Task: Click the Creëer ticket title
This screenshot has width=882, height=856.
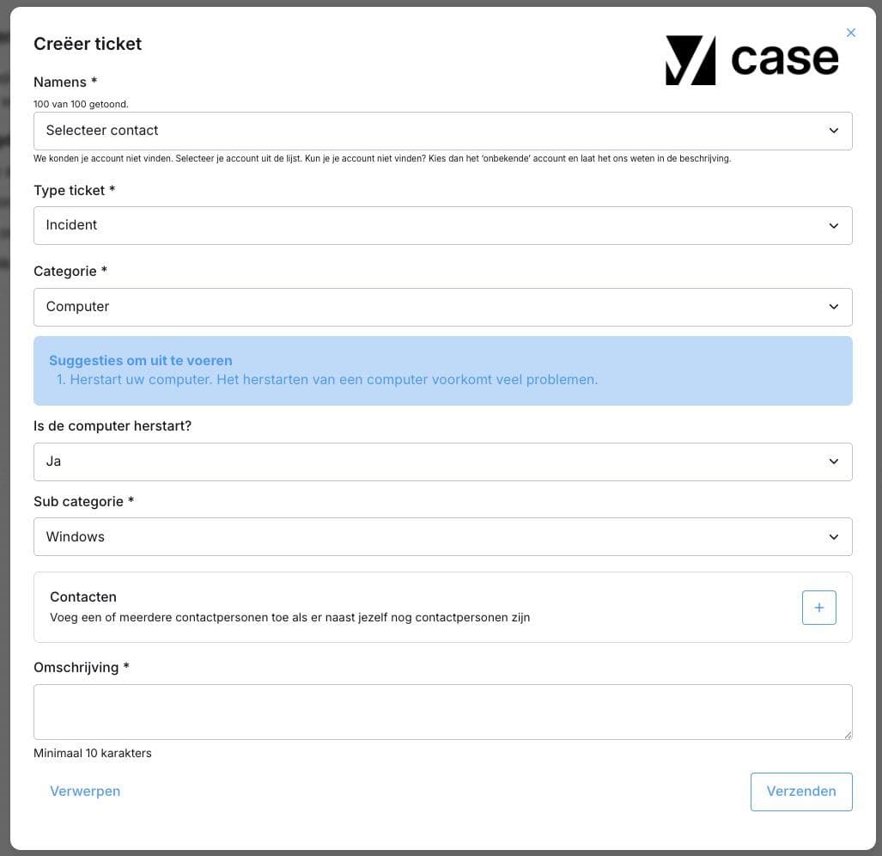Action: (x=87, y=44)
